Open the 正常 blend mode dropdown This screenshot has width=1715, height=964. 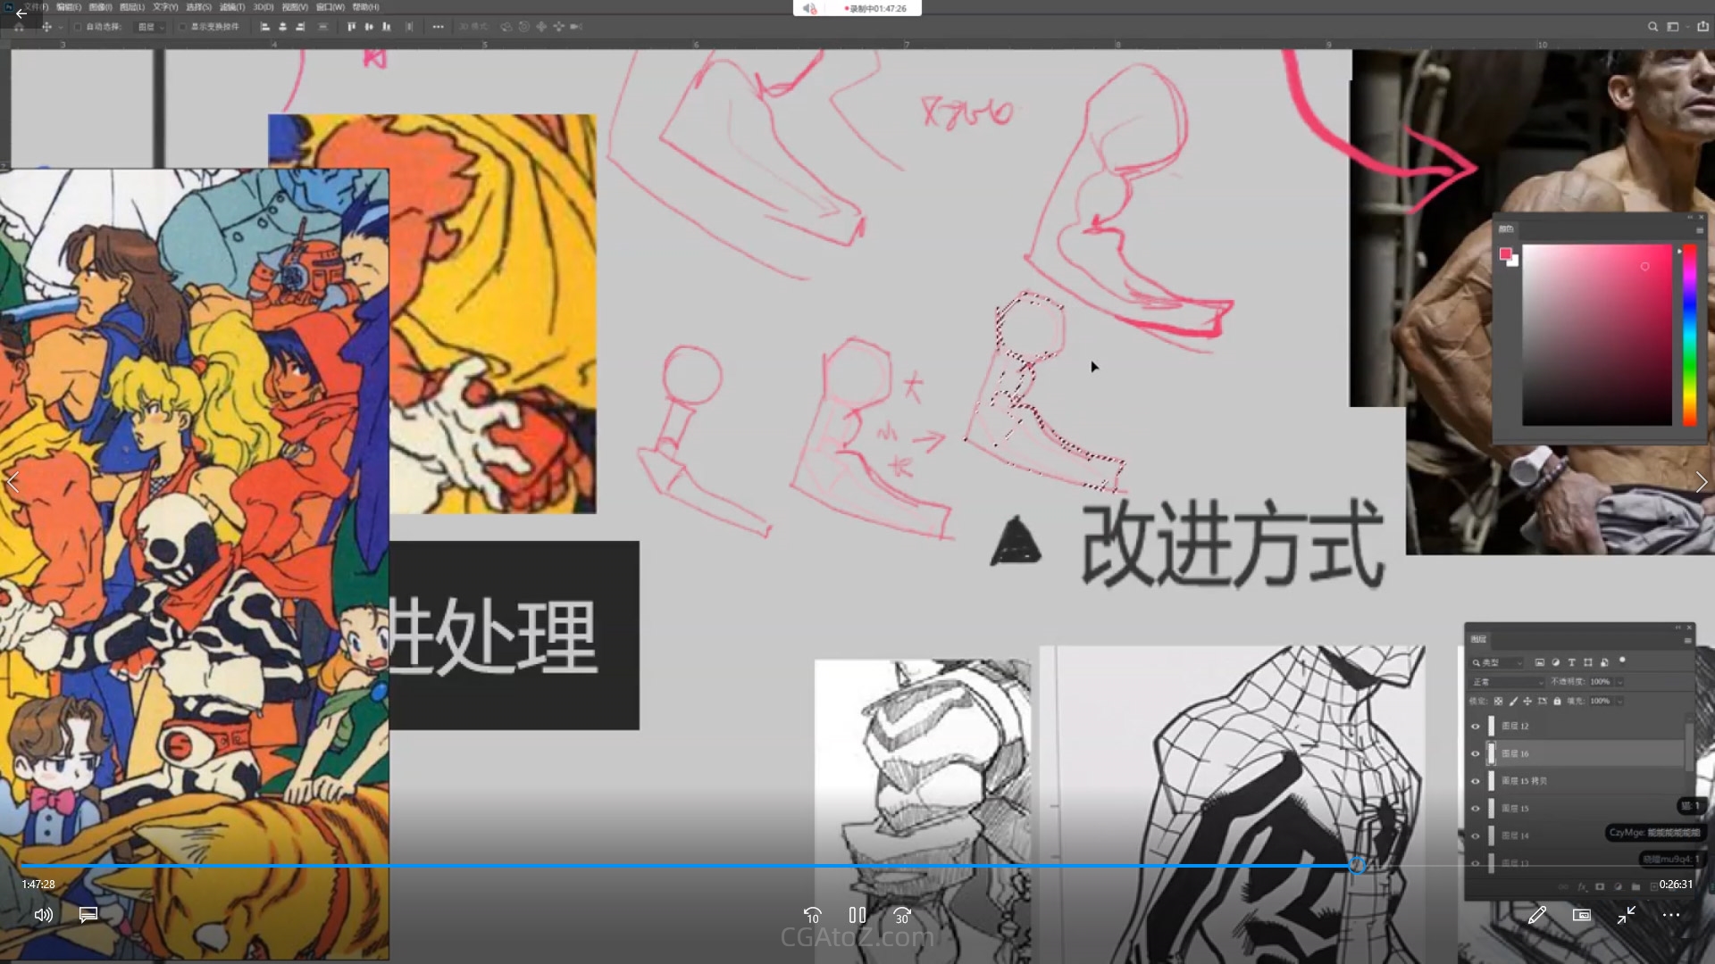1507,682
